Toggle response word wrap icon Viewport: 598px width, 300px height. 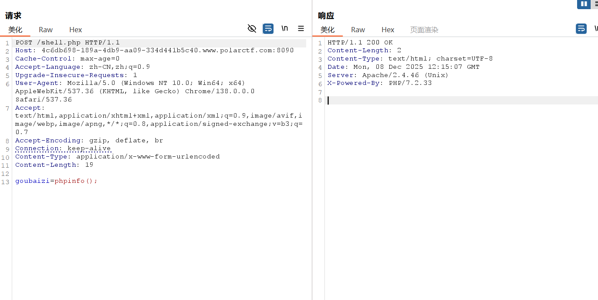(581, 29)
